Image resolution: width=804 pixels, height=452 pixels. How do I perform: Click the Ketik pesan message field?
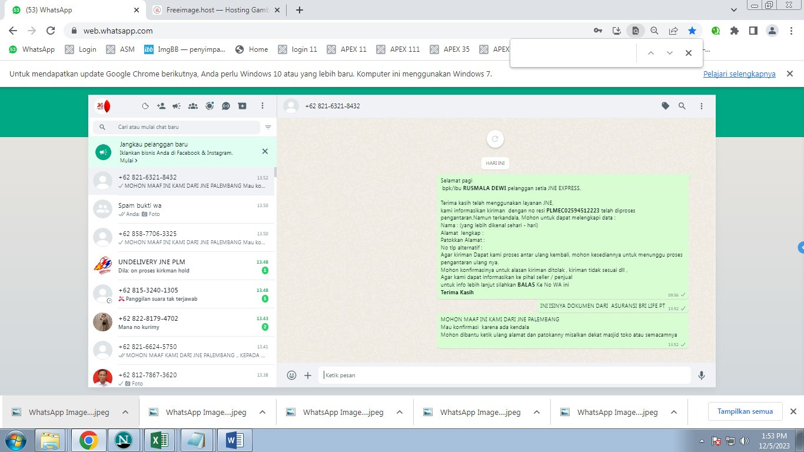pyautogui.click(x=504, y=375)
